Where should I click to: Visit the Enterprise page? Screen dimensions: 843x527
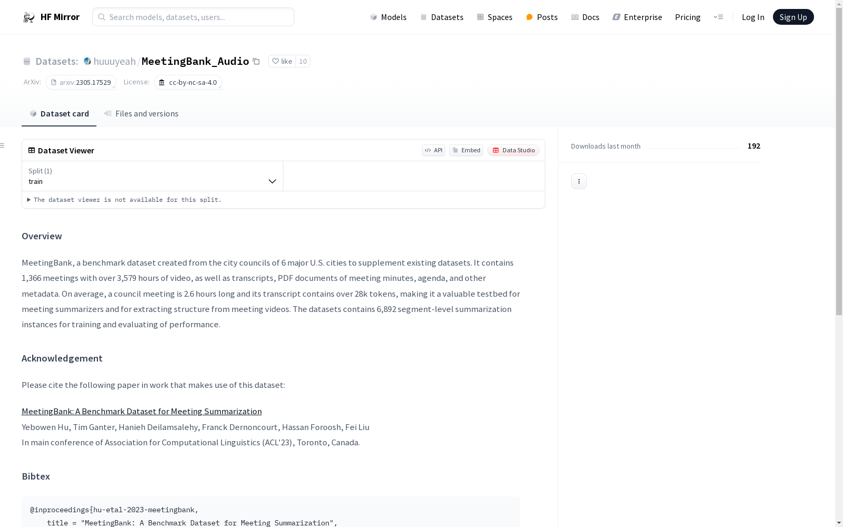[x=637, y=17]
